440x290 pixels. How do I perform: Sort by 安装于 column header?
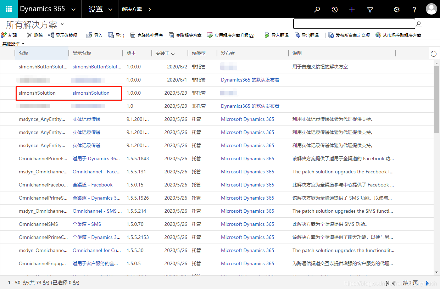pyautogui.click(x=165, y=53)
